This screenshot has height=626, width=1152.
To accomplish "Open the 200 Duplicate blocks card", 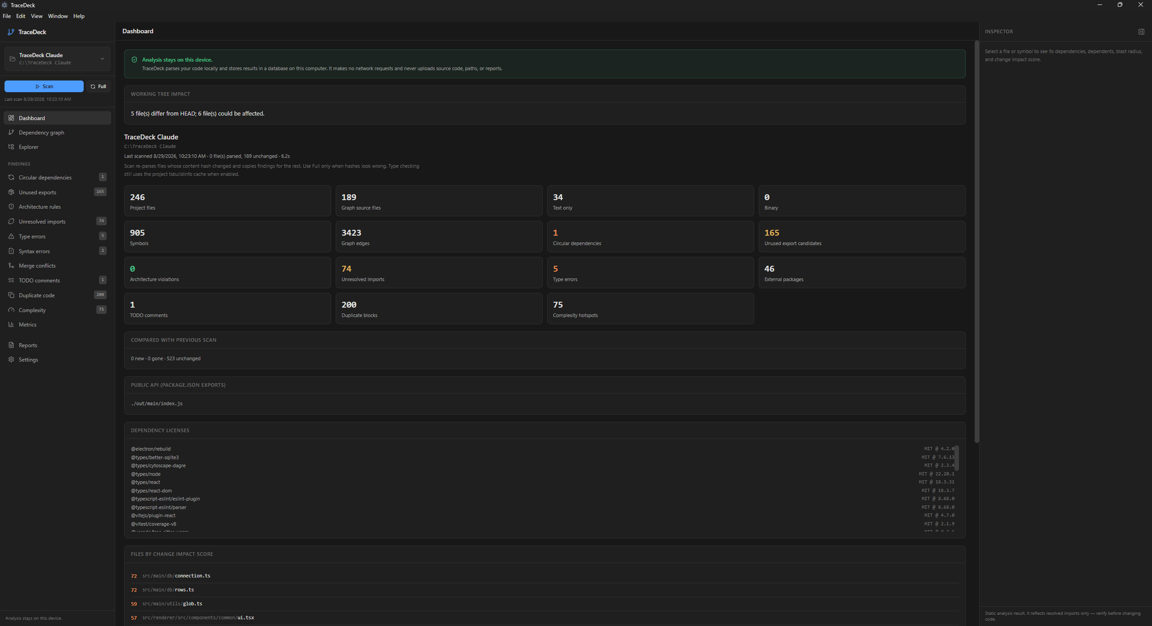I will (439, 309).
